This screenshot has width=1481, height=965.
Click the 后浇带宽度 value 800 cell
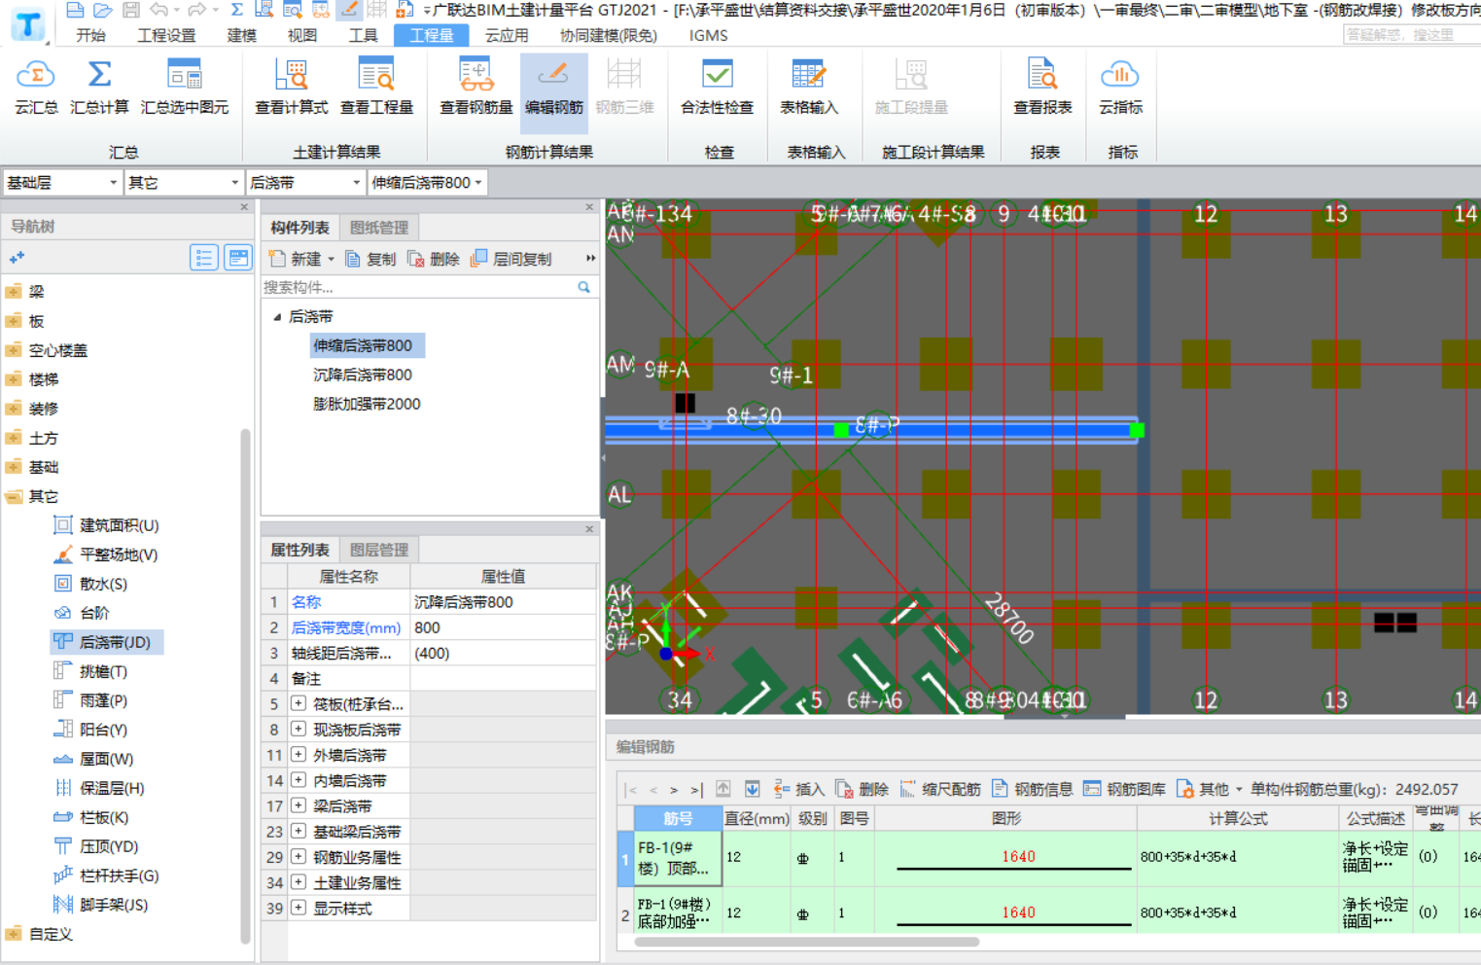coord(503,627)
